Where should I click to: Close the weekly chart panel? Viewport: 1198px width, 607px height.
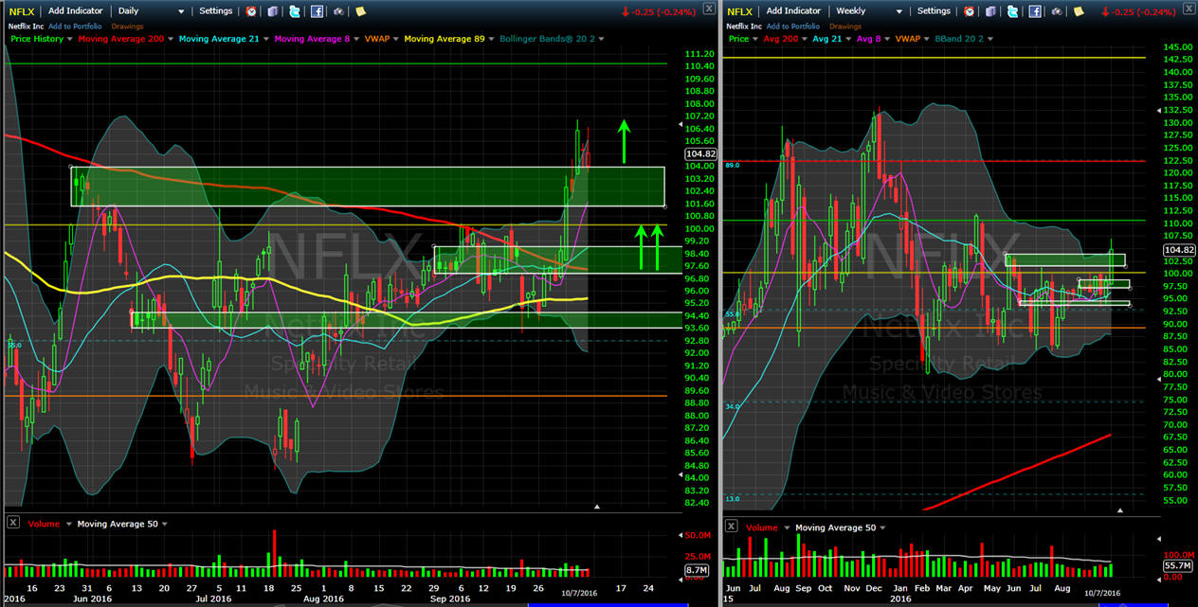[x=1189, y=9]
